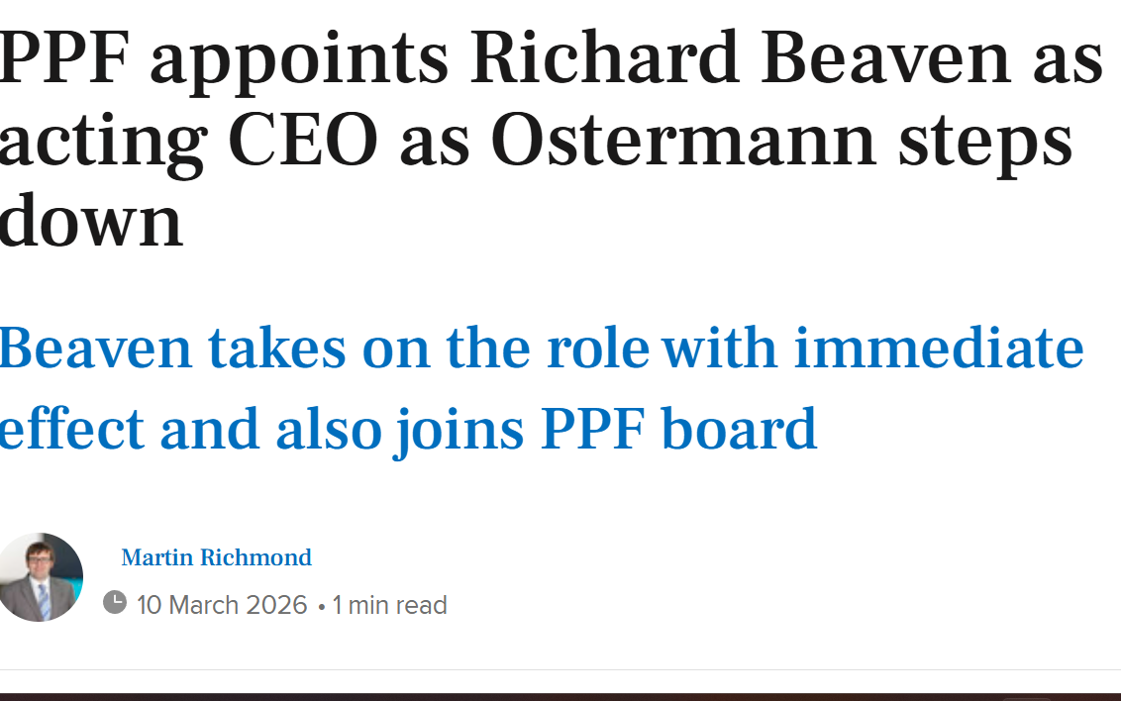The height and width of the screenshot is (701, 1121).
Task: Click the year "2026" in the byline
Action: point(274,605)
